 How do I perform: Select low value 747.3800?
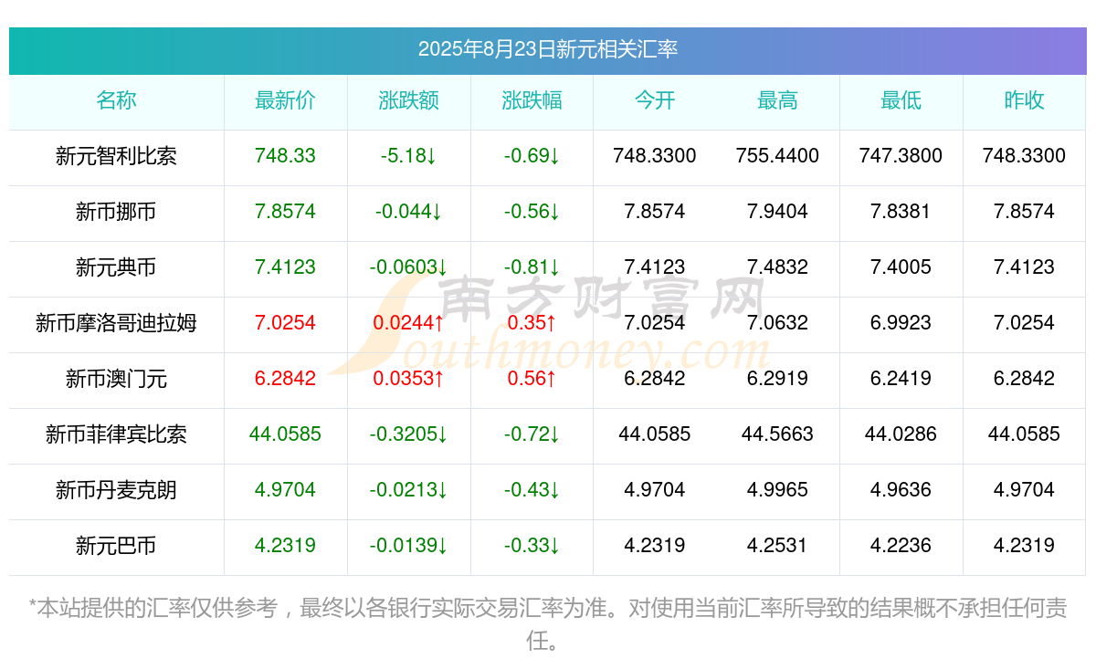pyautogui.click(x=901, y=156)
